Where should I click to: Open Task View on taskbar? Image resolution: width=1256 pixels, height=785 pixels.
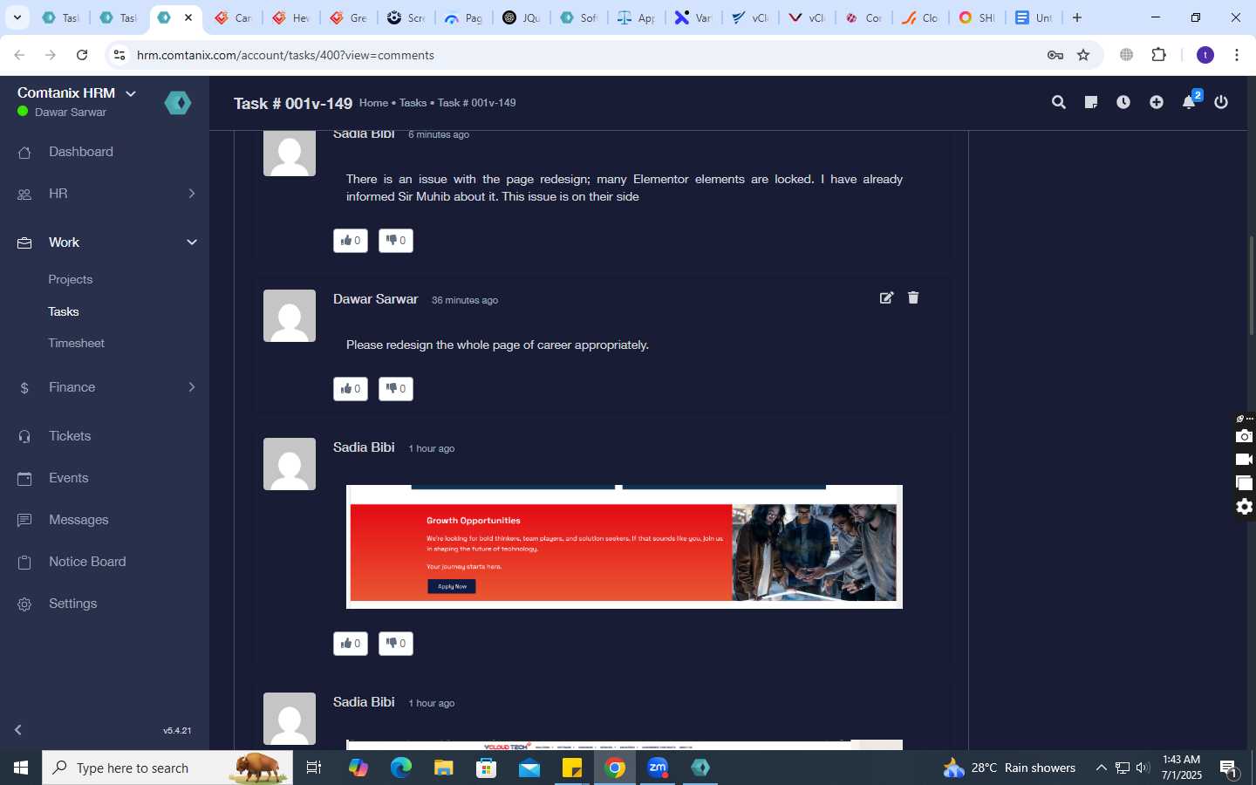pyautogui.click(x=314, y=768)
